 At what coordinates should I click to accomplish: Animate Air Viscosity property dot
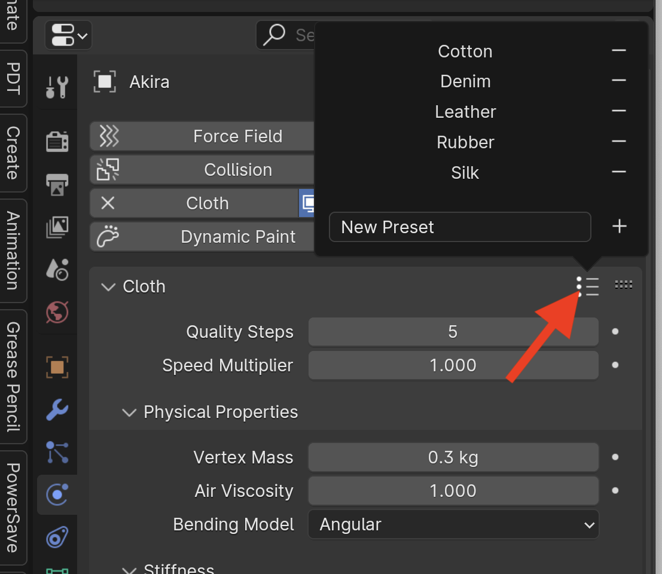click(615, 490)
